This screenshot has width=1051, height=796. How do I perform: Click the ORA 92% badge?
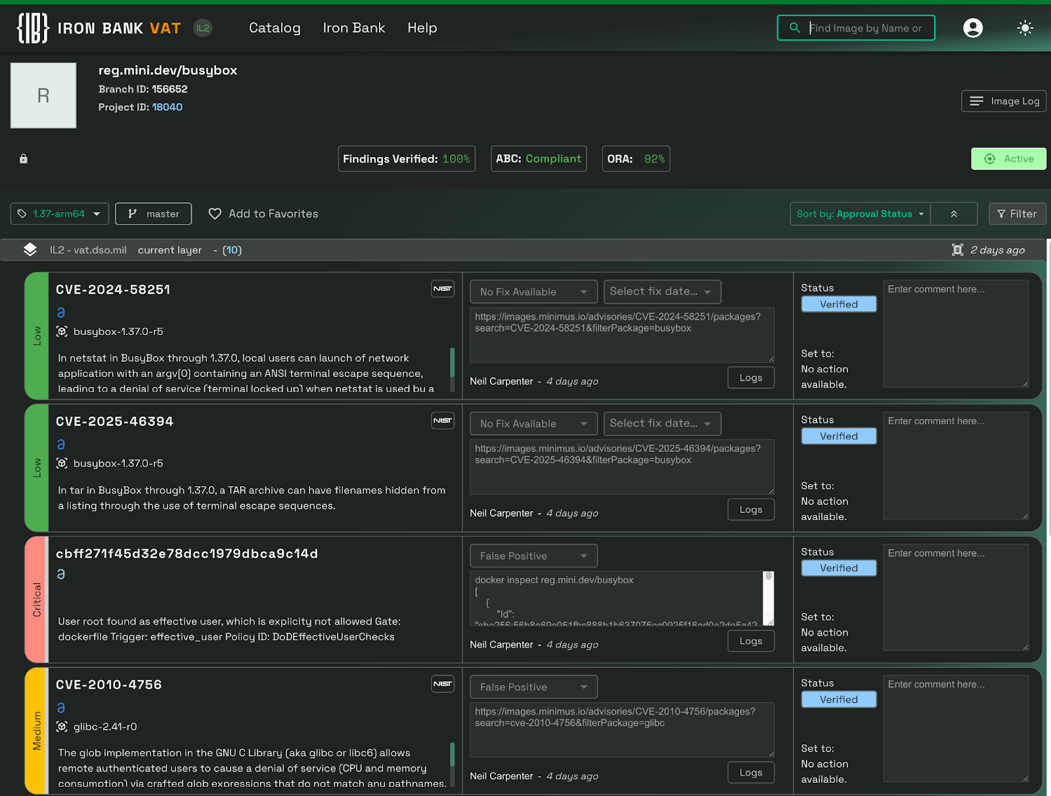point(636,159)
